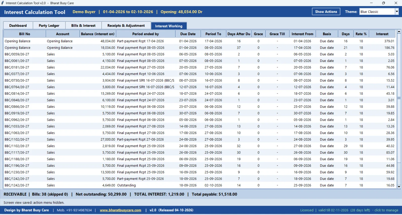This screenshot has height=215, width=402.
Task: Click the table scrollbar up arrow
Action: pos(399,32)
